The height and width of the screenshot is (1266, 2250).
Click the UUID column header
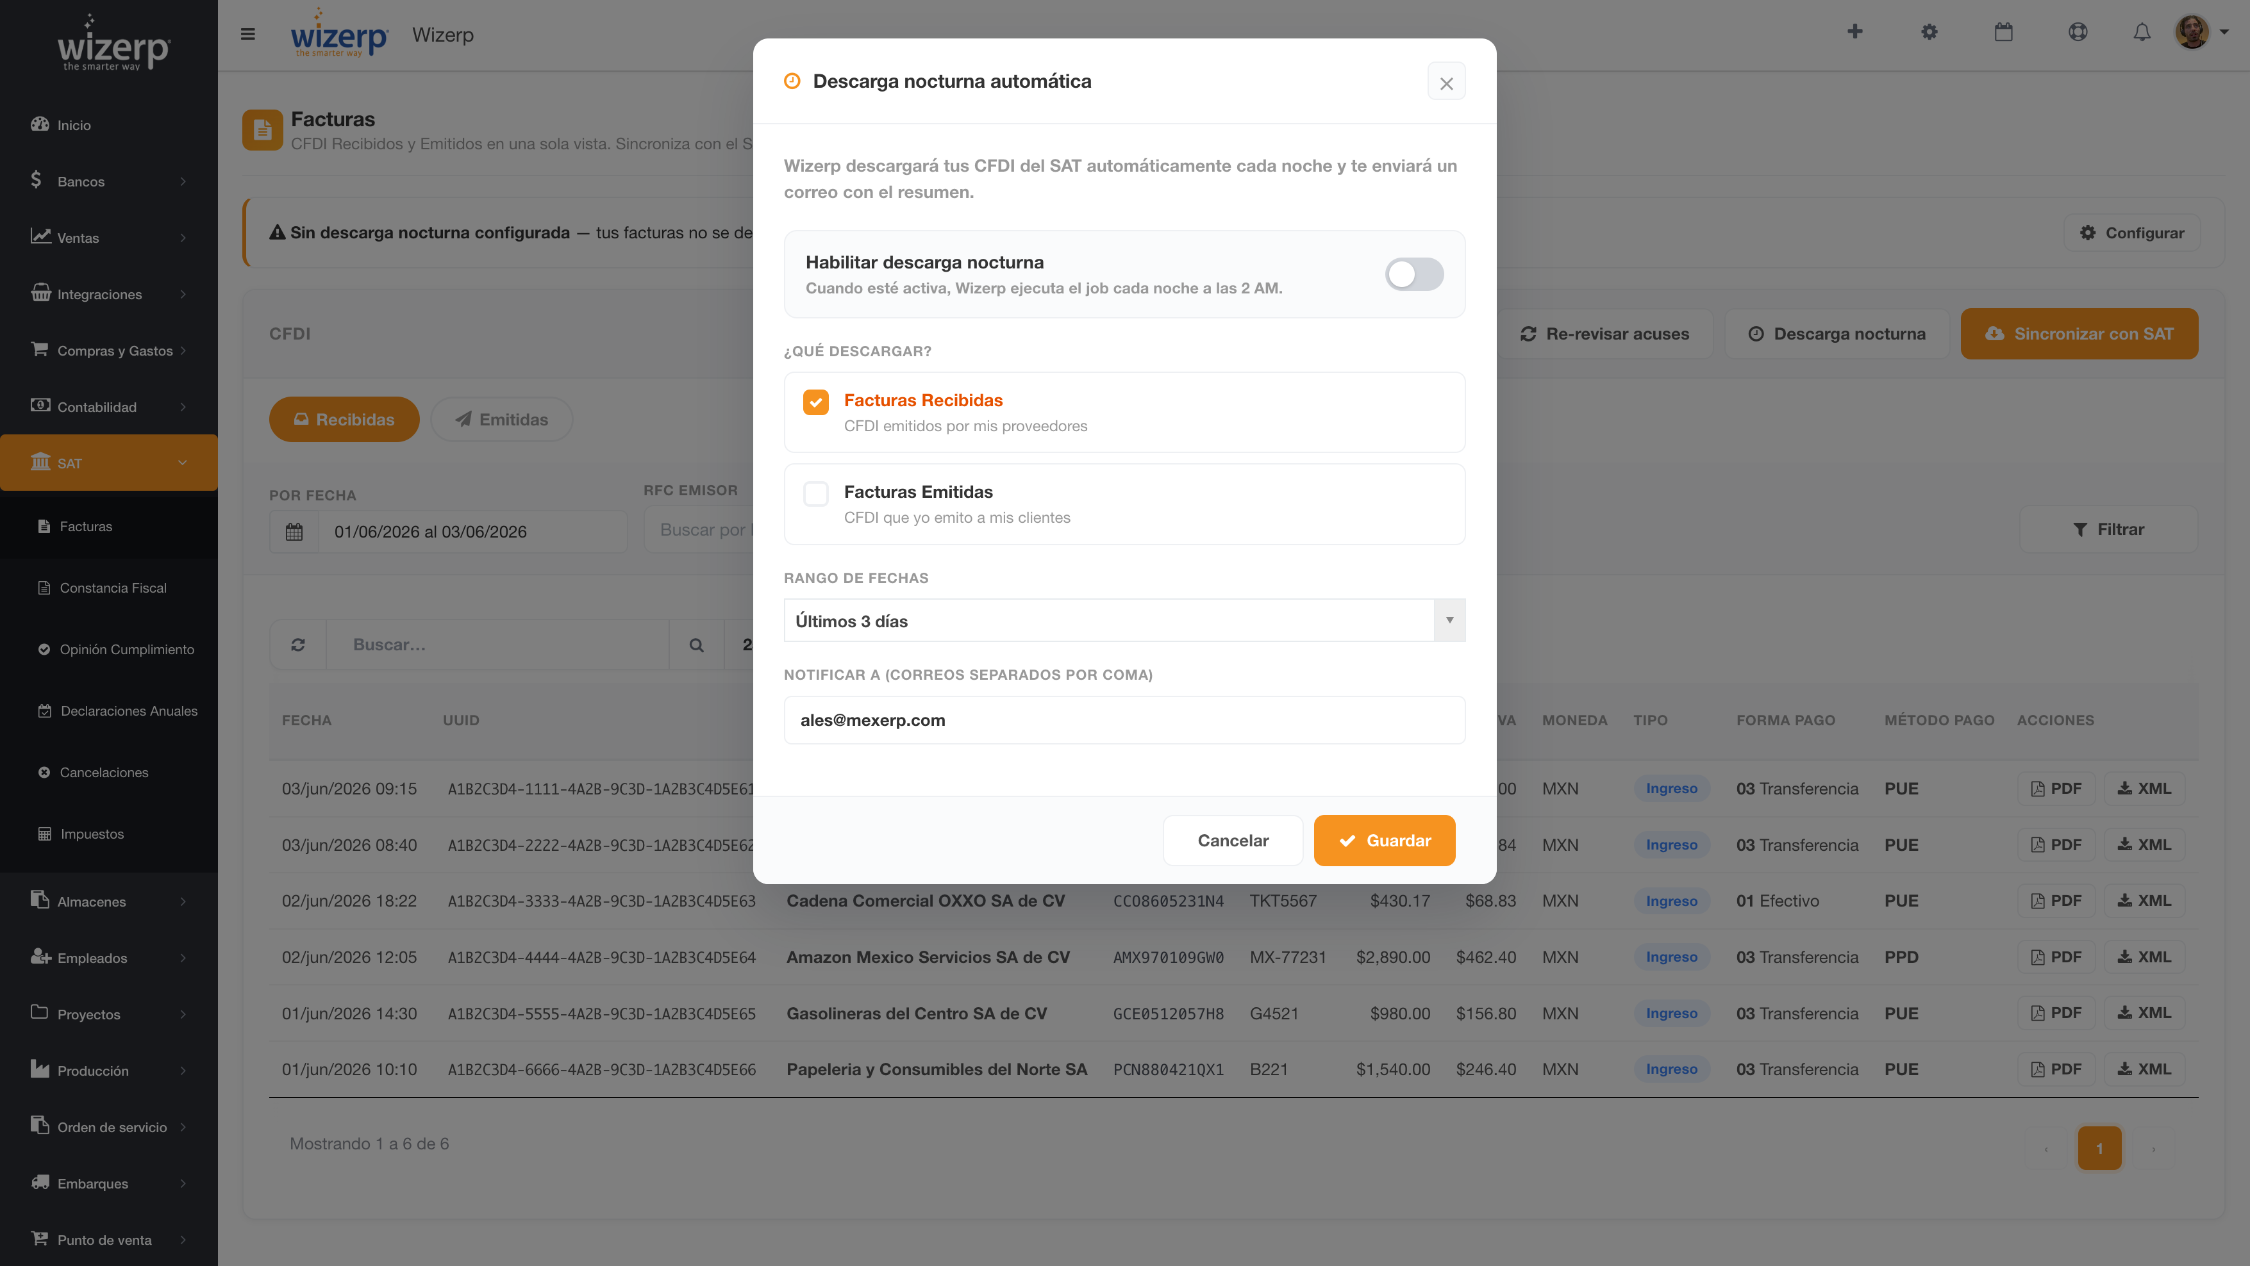(461, 720)
